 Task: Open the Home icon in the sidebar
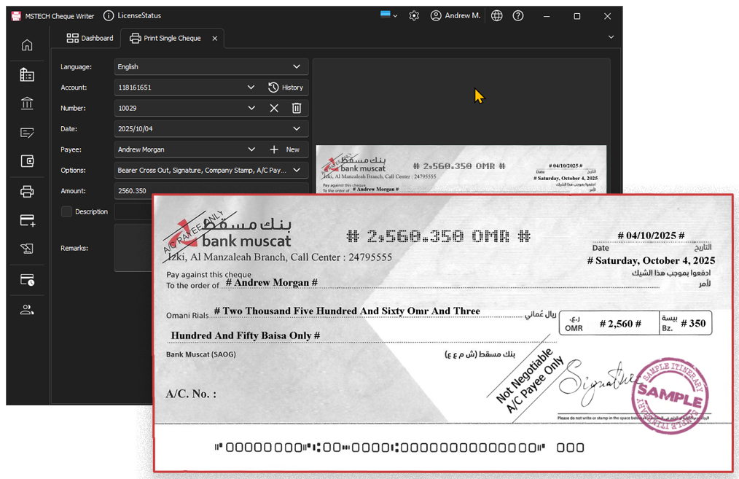click(27, 45)
